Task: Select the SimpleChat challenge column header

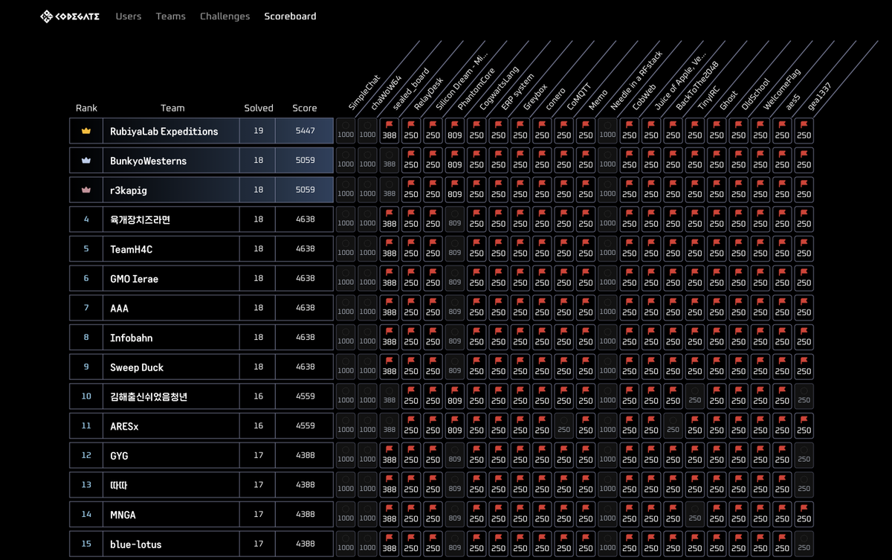Action: 365,93
